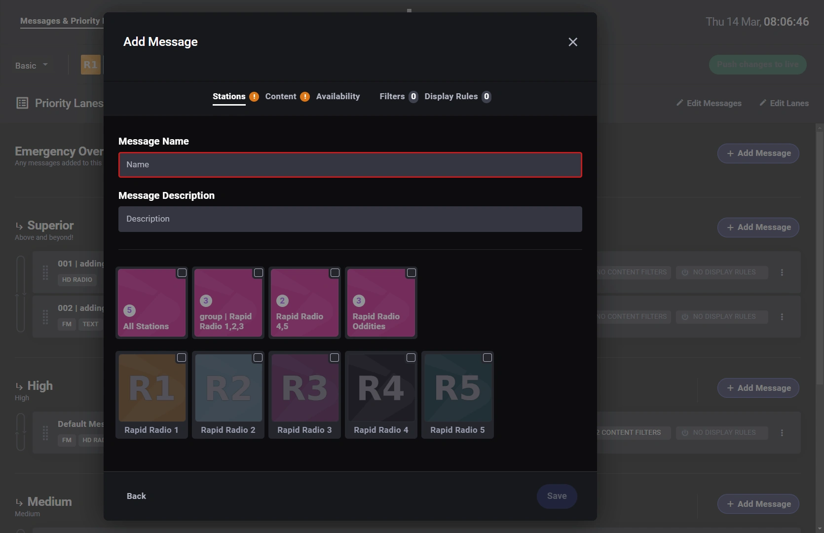The width and height of the screenshot is (824, 533).
Task: Check the All Stations checkbox
Action: (x=182, y=273)
